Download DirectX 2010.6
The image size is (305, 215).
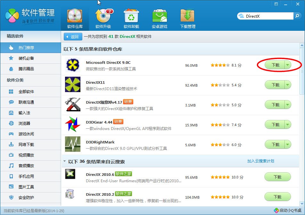pos(277,177)
